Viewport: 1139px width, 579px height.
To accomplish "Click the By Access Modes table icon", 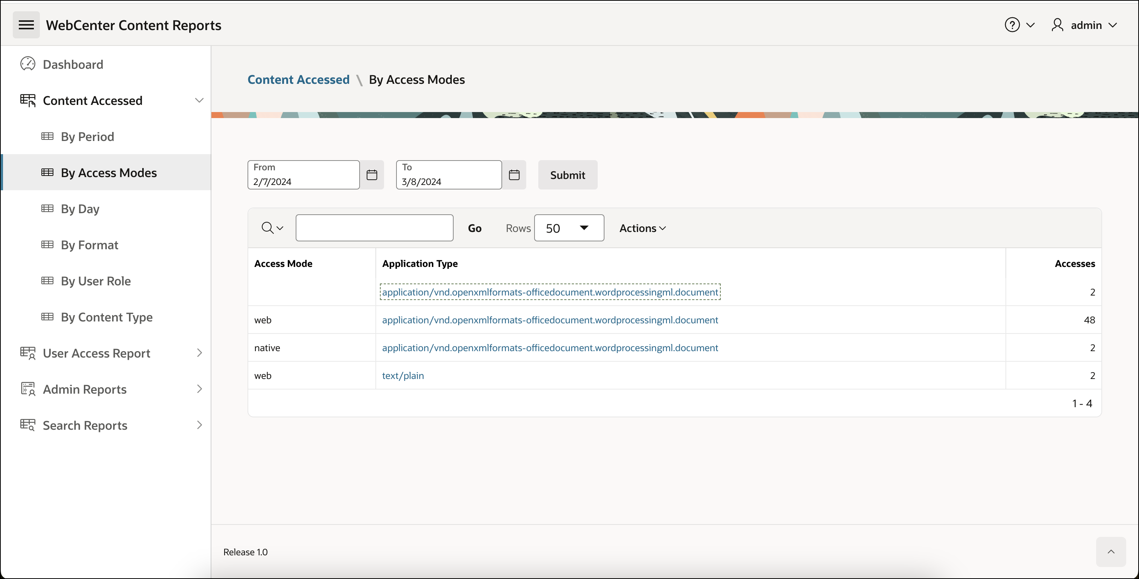I will click(47, 172).
